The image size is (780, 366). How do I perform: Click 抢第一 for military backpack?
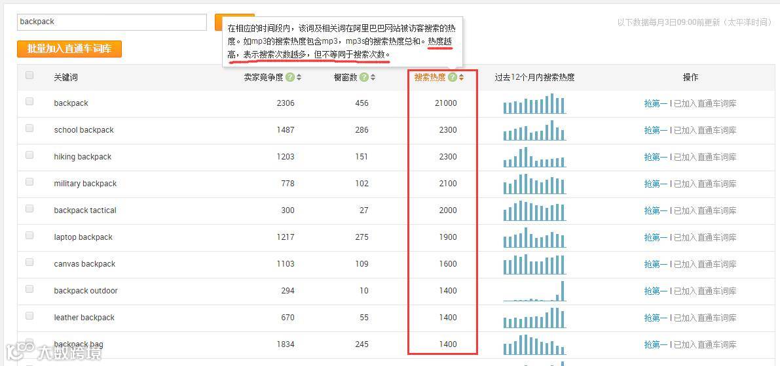point(656,184)
